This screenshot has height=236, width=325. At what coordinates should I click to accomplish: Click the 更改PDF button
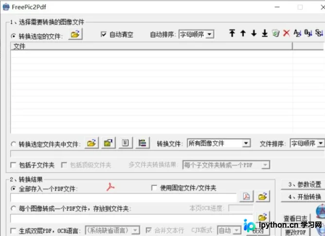[295, 232]
